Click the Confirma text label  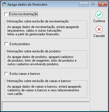pyautogui.click(x=99, y=21)
